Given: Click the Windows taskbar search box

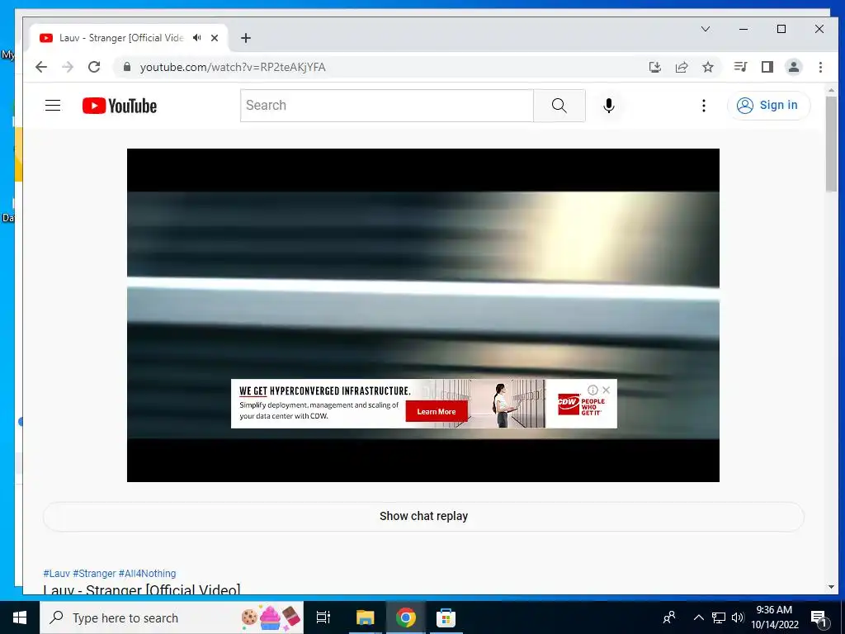Looking at the screenshot, I should [x=172, y=617].
